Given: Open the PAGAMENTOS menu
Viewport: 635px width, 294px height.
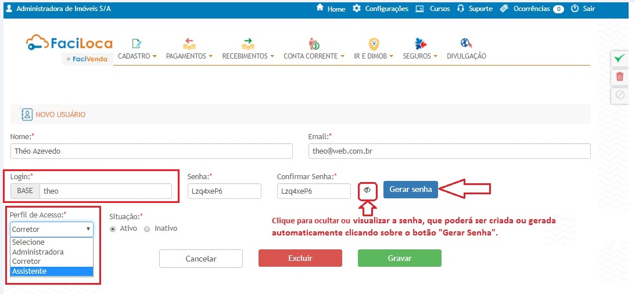Looking at the screenshot, I should pyautogui.click(x=189, y=56).
